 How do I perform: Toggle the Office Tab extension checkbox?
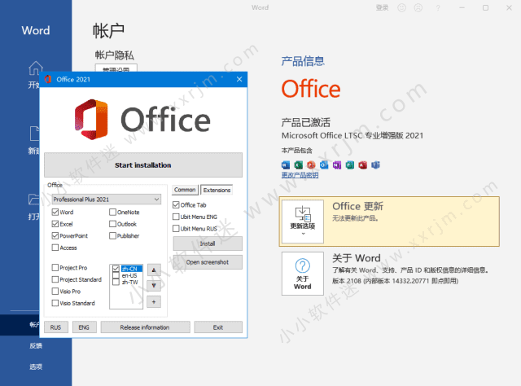[x=176, y=205]
